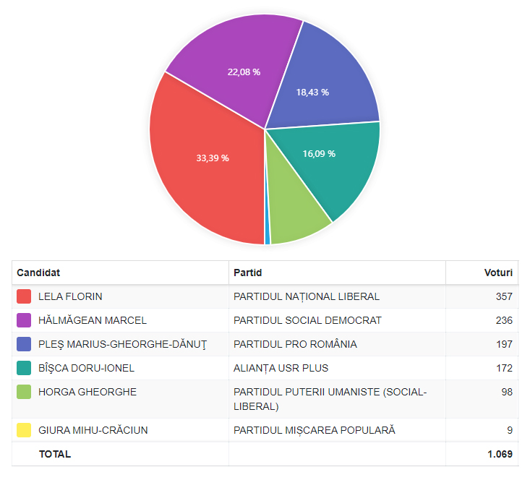
Task: Click the purple HĂLMĂGEAN MARCEL color swatch
Action: pyautogui.click(x=24, y=320)
